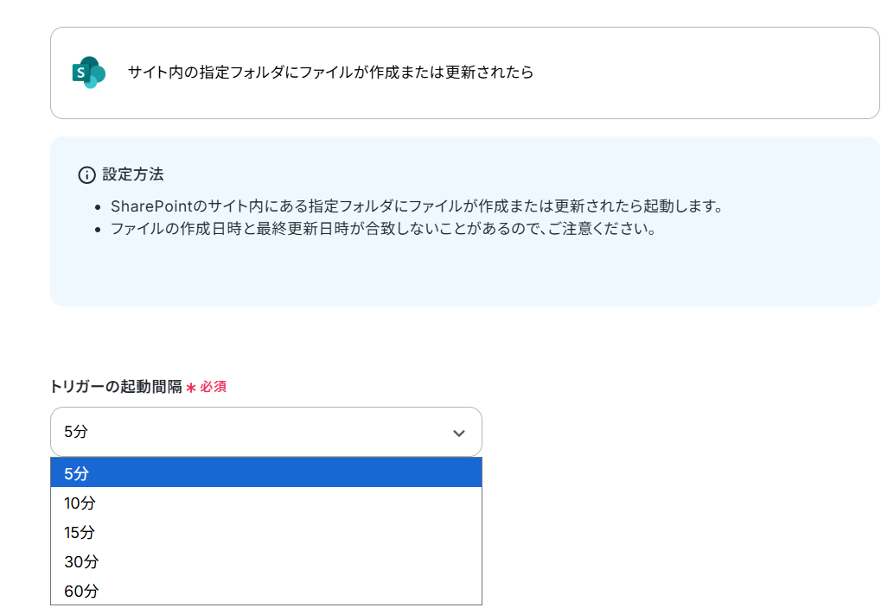Click the bullet dot before ファイルの作成日時 line
The height and width of the screenshot is (614, 894).
coord(98,230)
